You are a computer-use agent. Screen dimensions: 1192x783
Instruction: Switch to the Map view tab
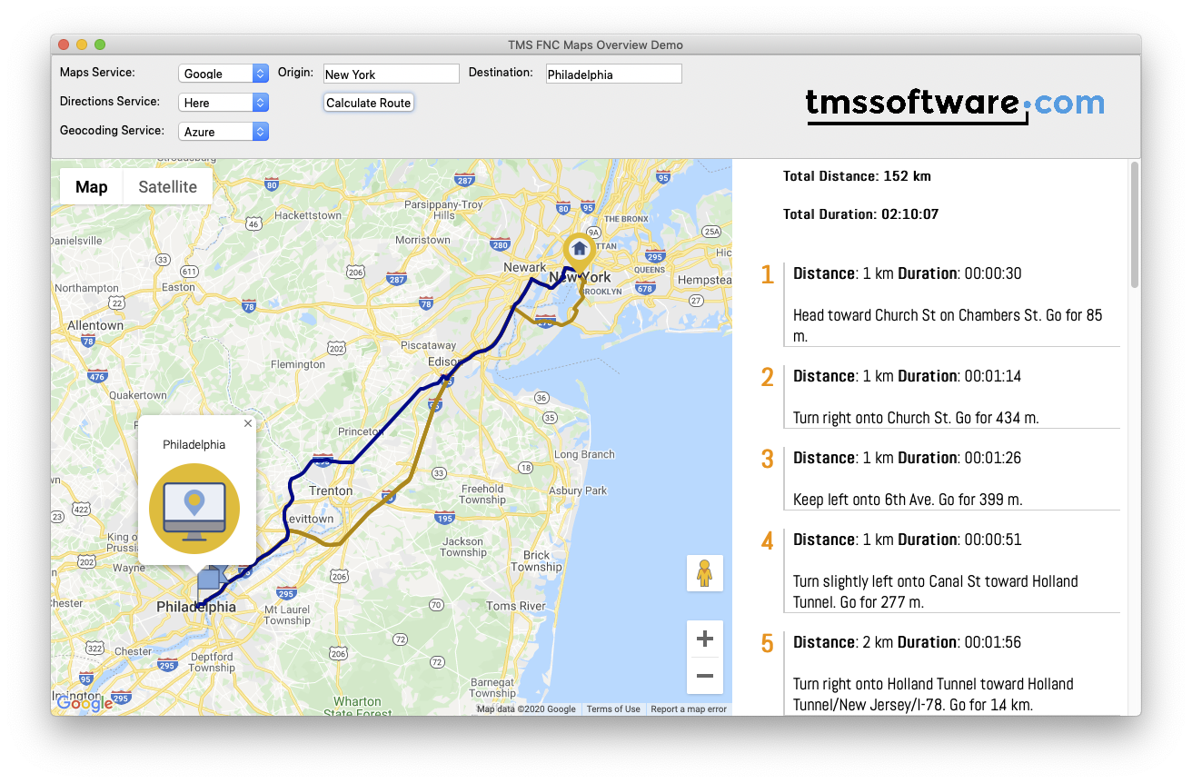pyautogui.click(x=91, y=186)
